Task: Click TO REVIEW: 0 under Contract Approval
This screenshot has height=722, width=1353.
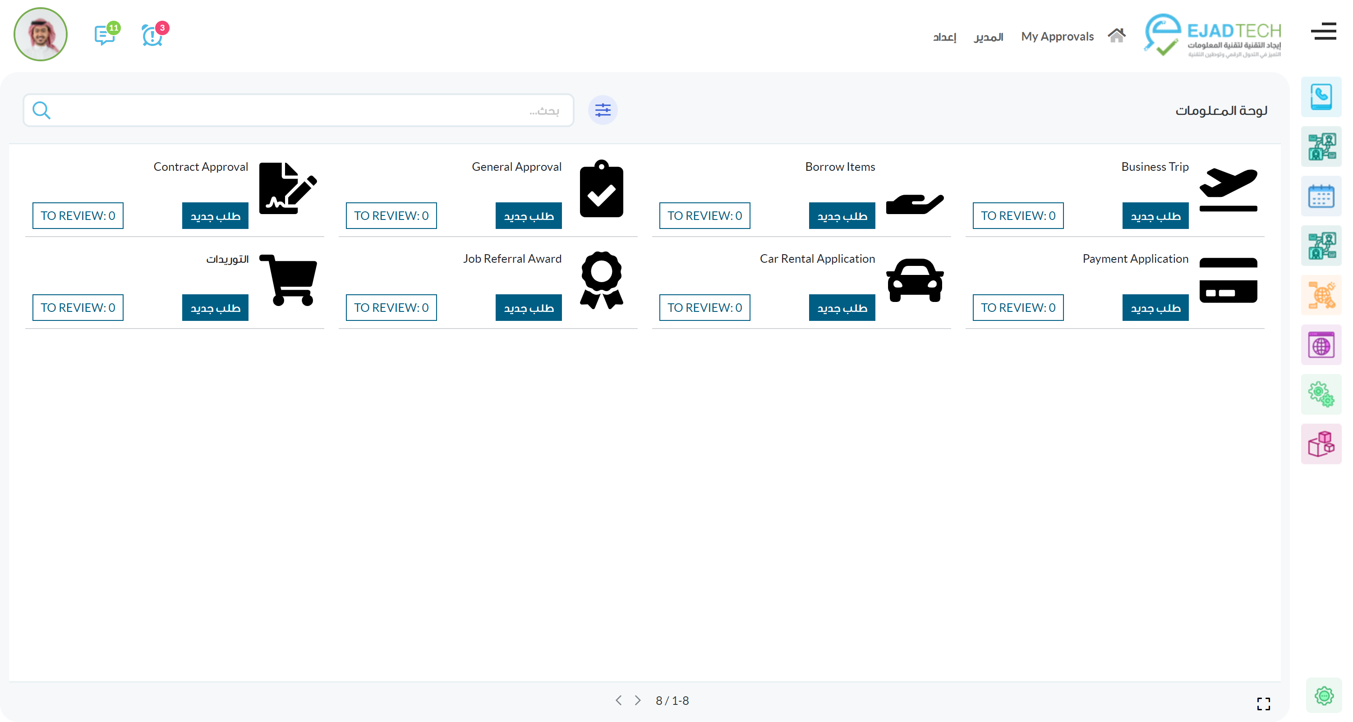Action: (78, 216)
